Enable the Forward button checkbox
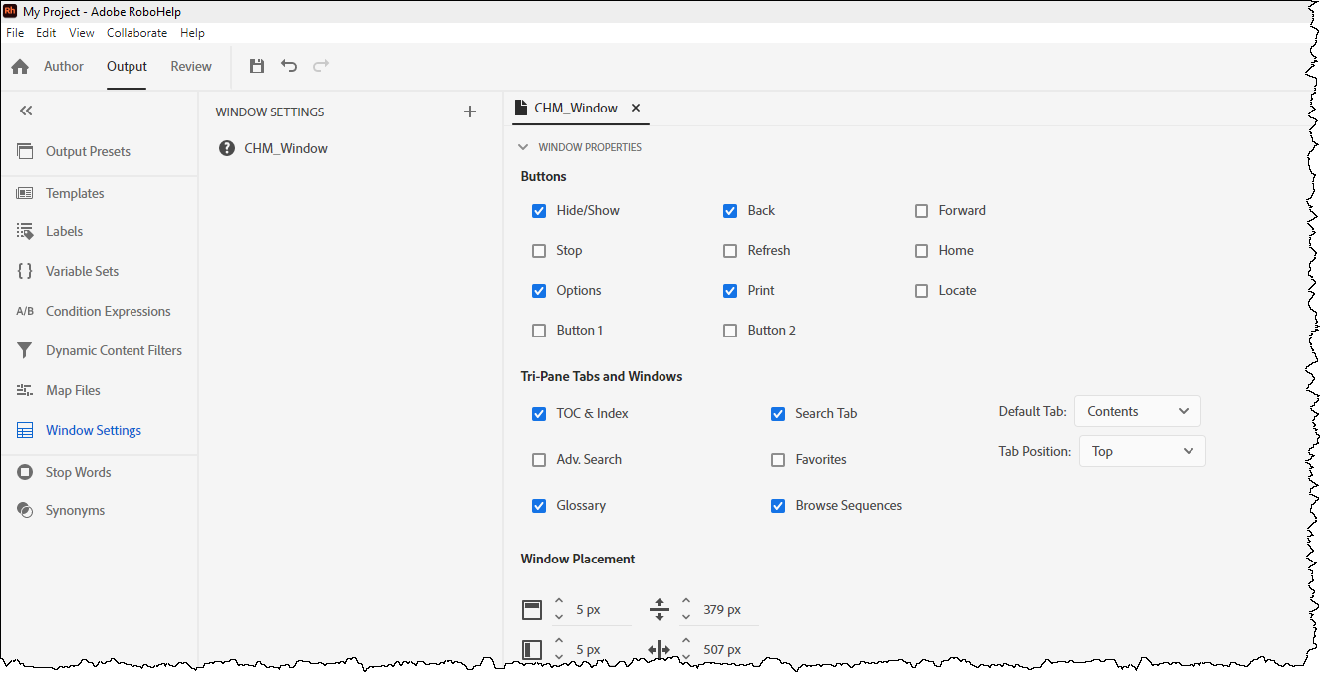 point(922,211)
